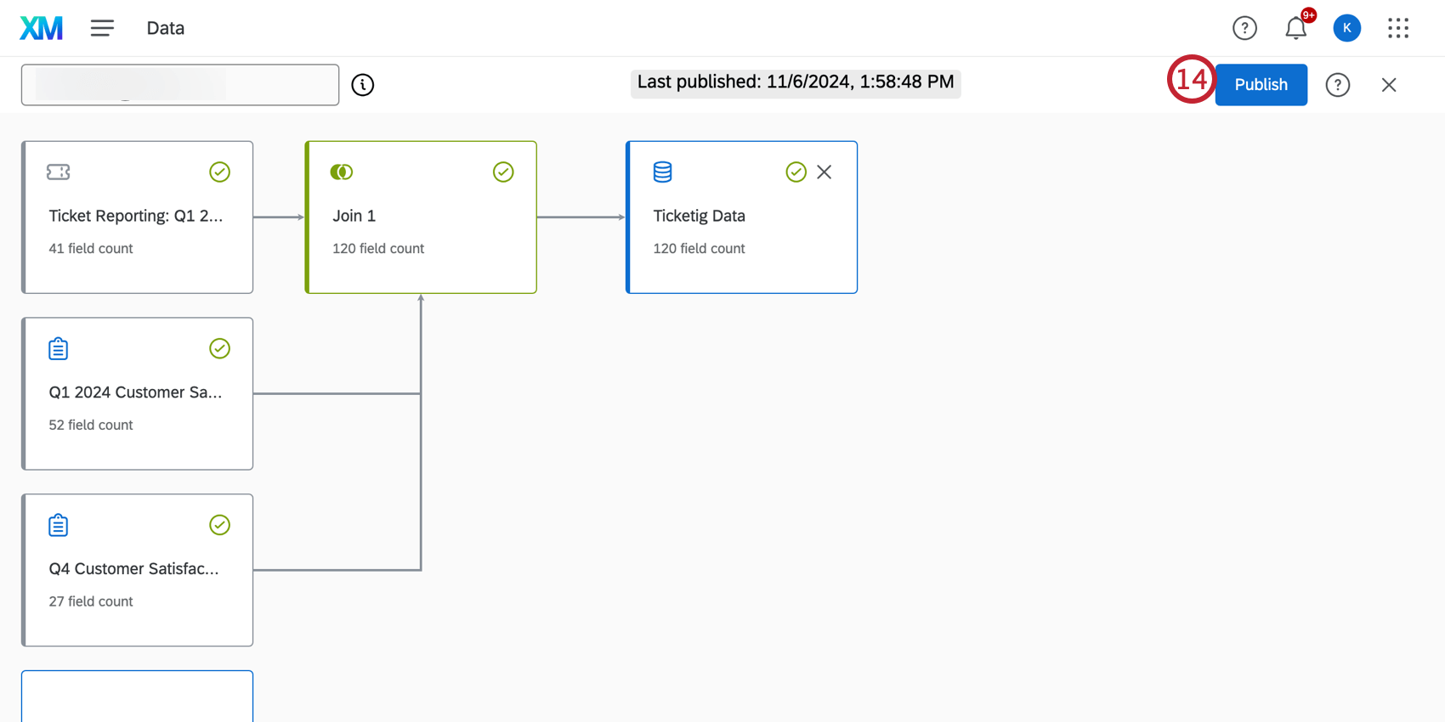Open the K user account avatar menu
The image size is (1445, 722).
(1346, 27)
